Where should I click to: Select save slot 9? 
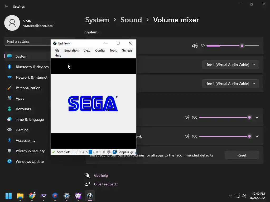100,152
